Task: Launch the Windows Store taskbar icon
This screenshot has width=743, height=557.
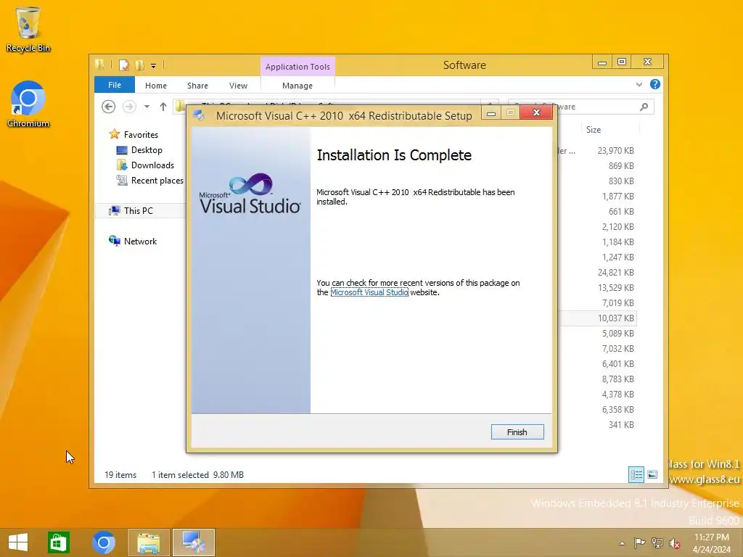Action: point(59,542)
